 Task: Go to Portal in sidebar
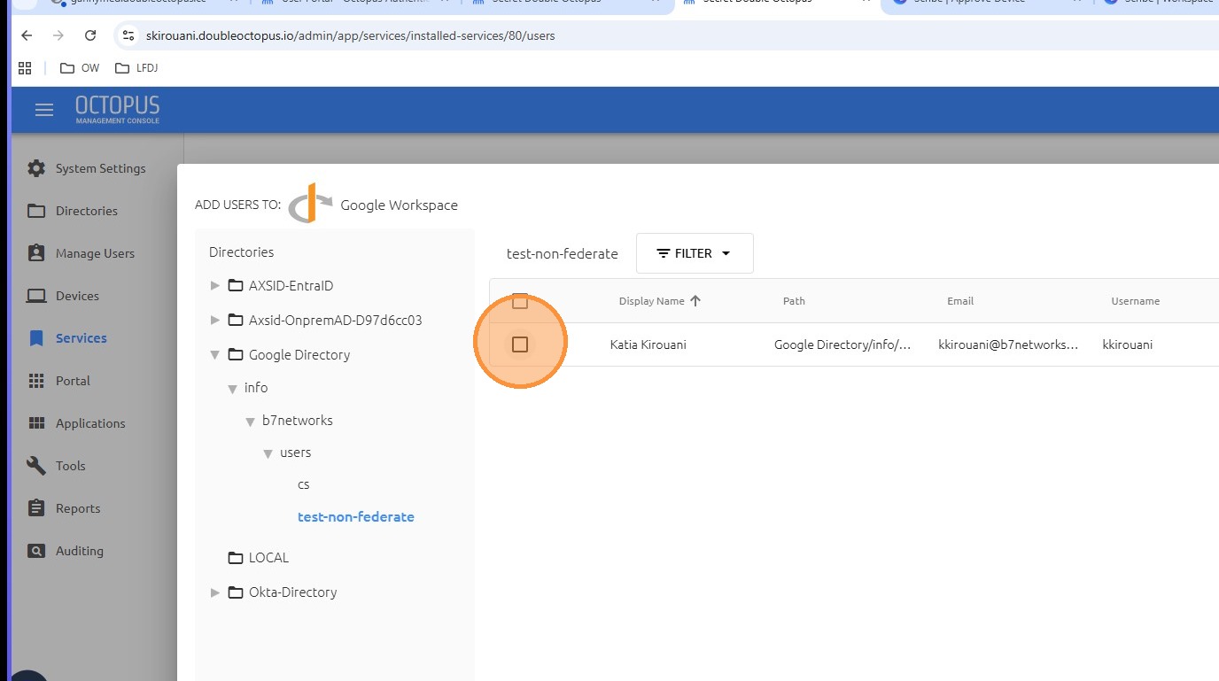73,381
